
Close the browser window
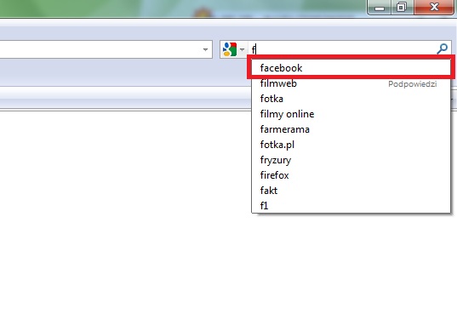click(434, 7)
